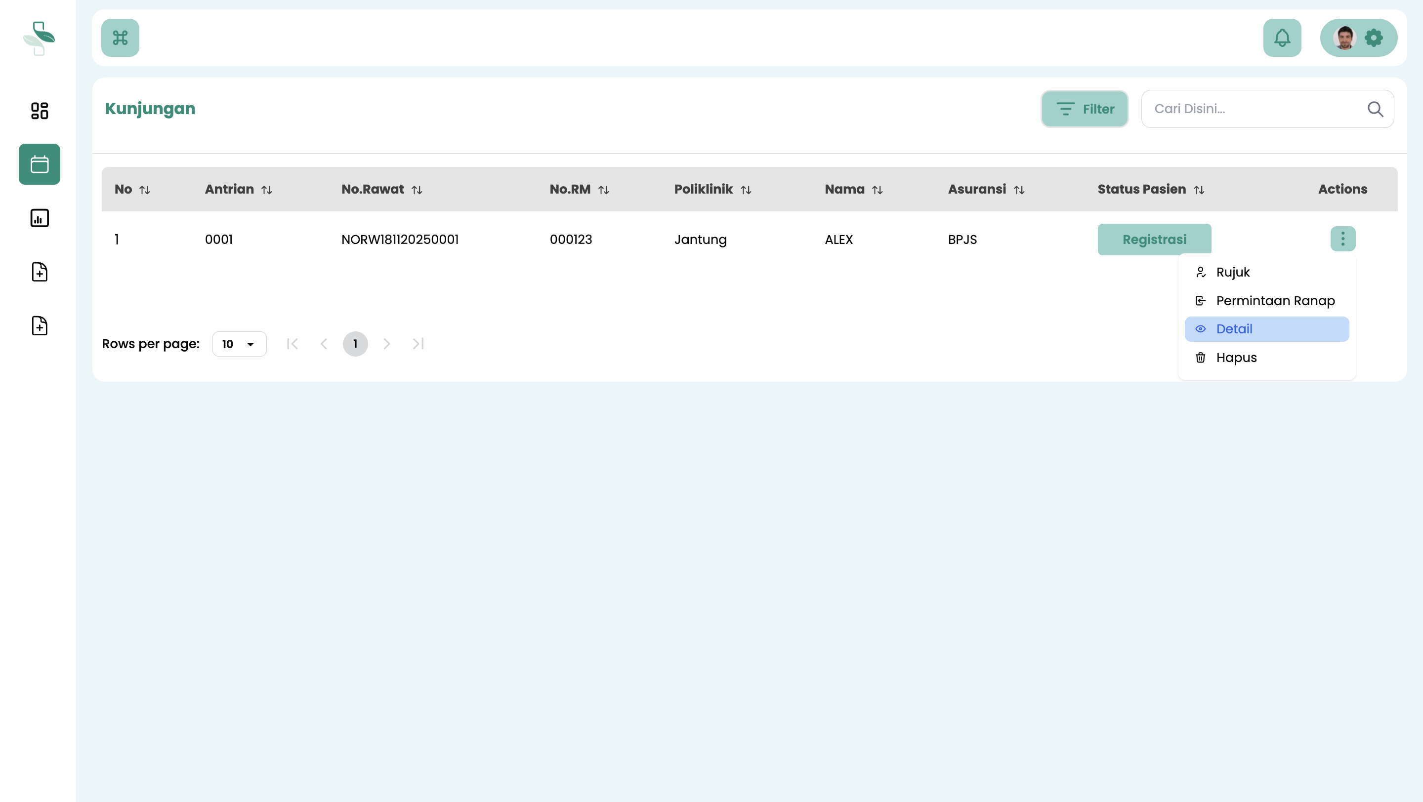Click the Registrasi status button
This screenshot has height=802, width=1423.
click(x=1154, y=239)
